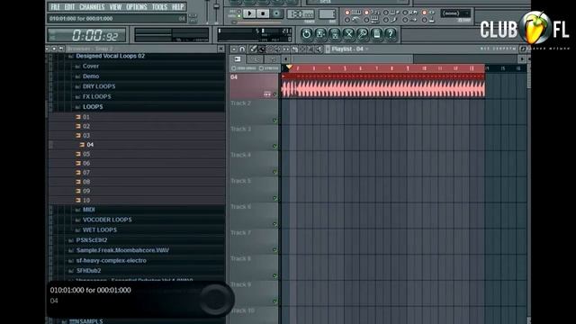Open the CHANNELS menu
The height and width of the screenshot is (324, 576).
tap(92, 7)
